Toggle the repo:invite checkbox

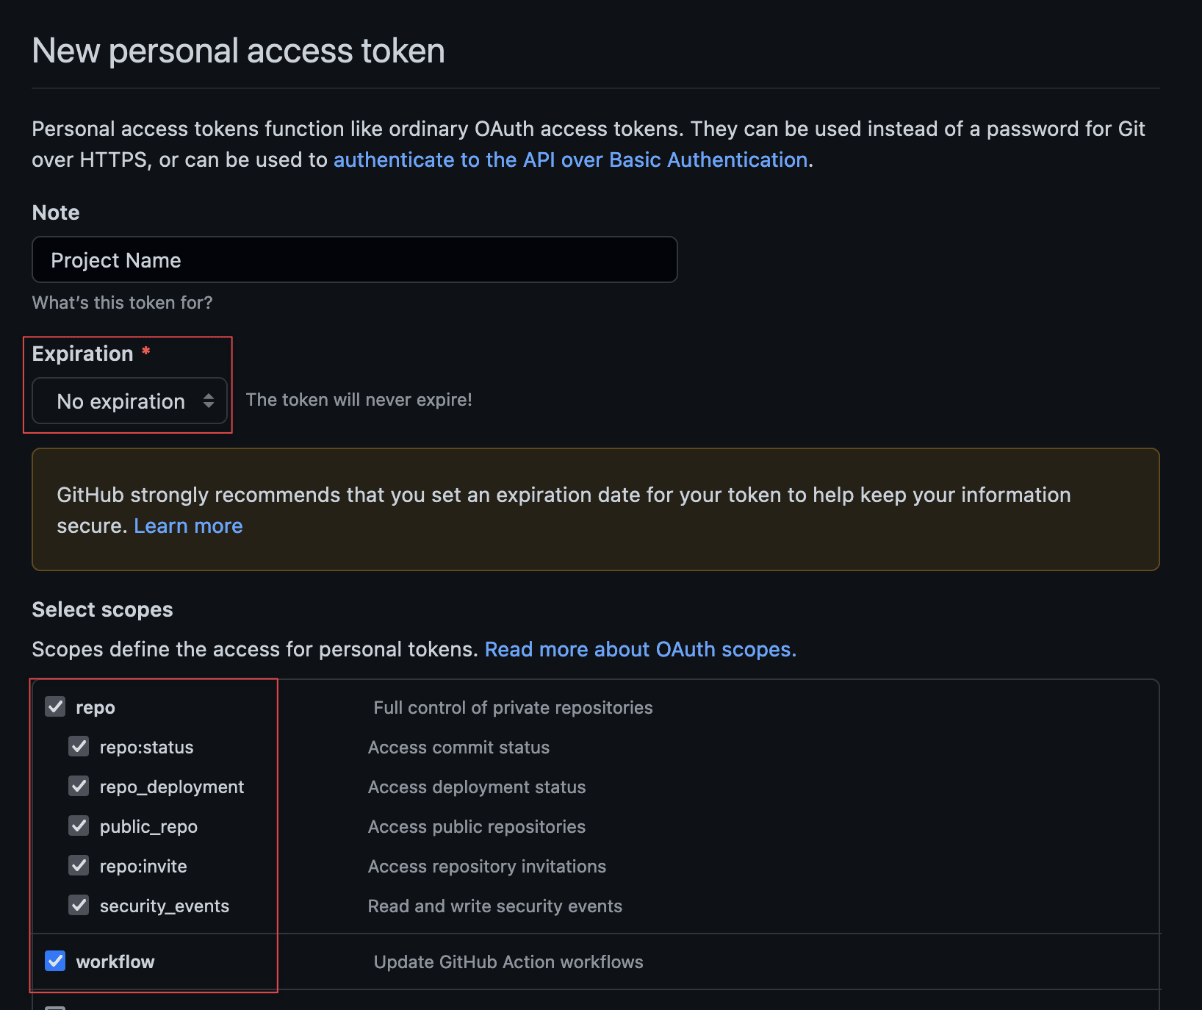coord(79,866)
